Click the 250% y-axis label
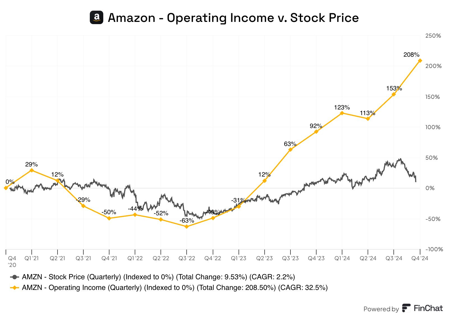Viewport: 449px width, 318px height. point(433,36)
